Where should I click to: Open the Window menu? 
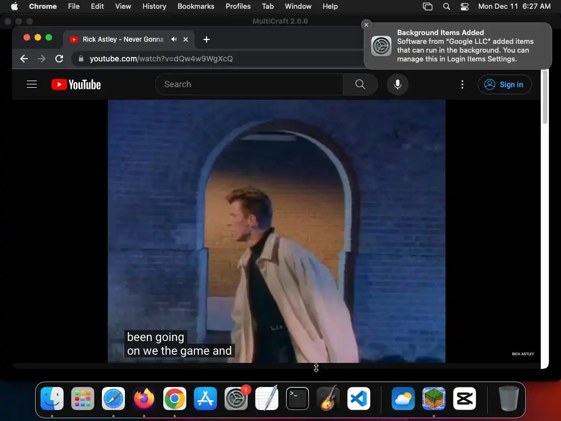click(298, 6)
